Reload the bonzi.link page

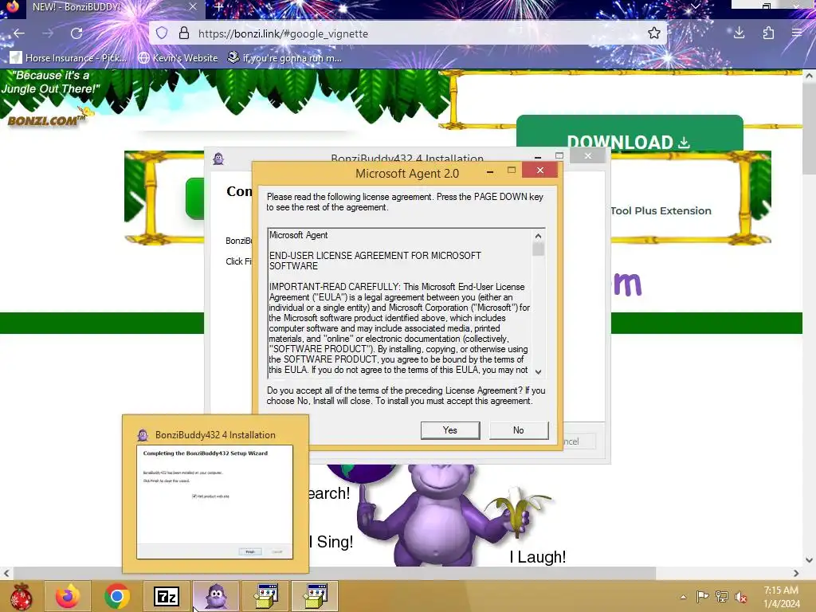pyautogui.click(x=77, y=33)
